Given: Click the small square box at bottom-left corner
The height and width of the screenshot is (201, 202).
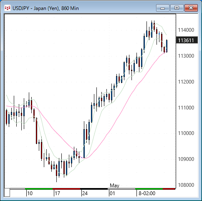Looking at the screenshot, I should pyautogui.click(x=7, y=192).
